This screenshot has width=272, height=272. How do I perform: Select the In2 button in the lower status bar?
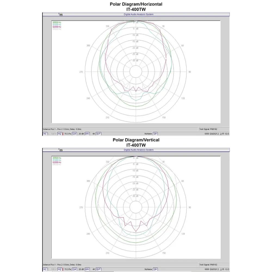tap(60, 269)
